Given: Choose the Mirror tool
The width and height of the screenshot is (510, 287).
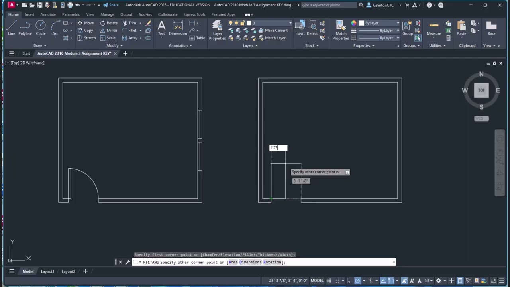Looking at the screenshot, I should tap(109, 30).
